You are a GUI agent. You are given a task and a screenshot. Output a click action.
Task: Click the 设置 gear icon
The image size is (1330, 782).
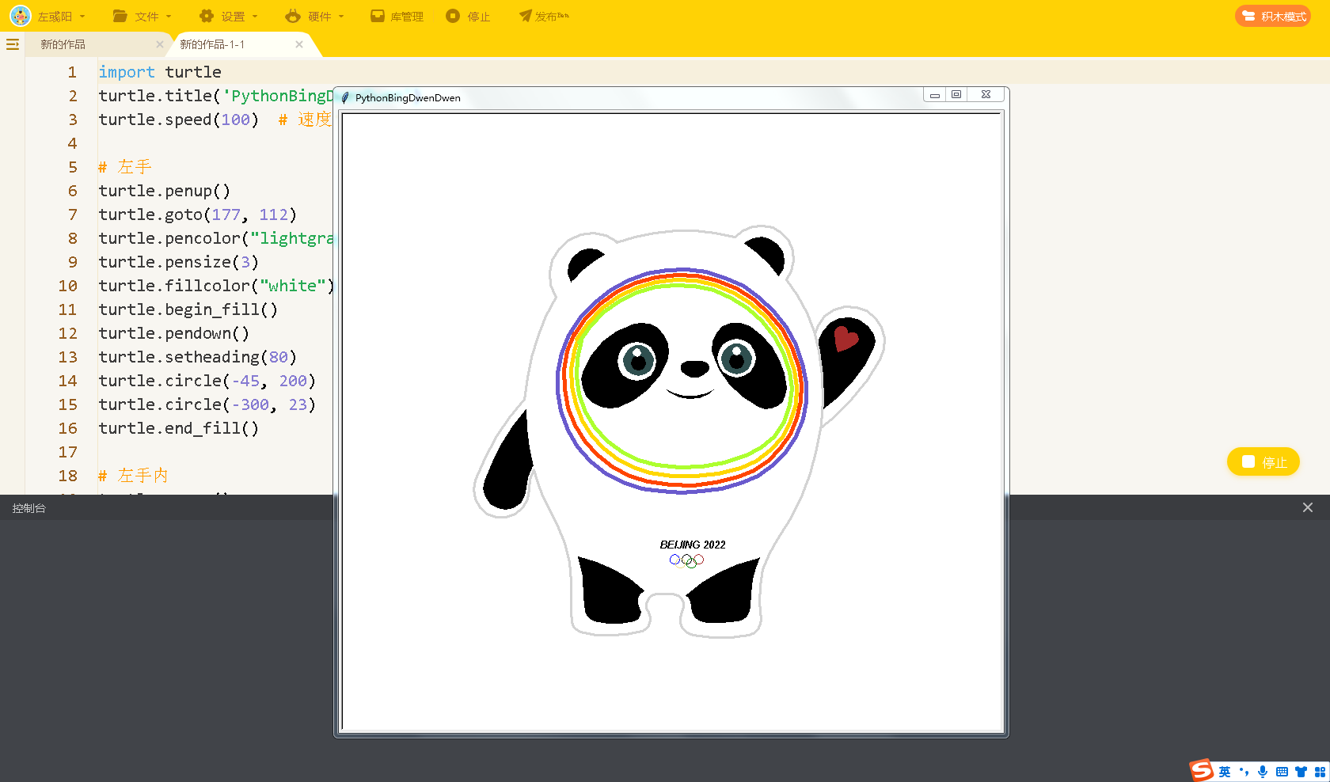point(207,16)
